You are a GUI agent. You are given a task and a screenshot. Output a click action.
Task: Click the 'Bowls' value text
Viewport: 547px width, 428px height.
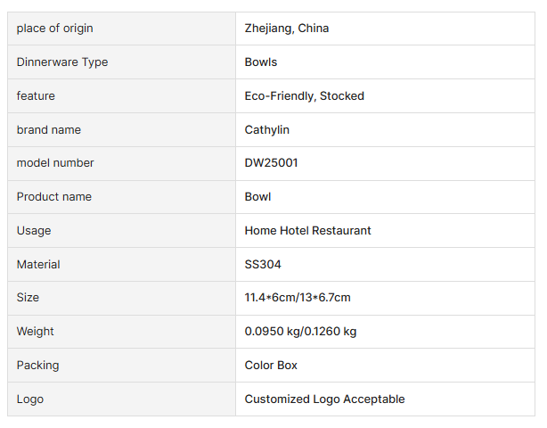coord(261,62)
